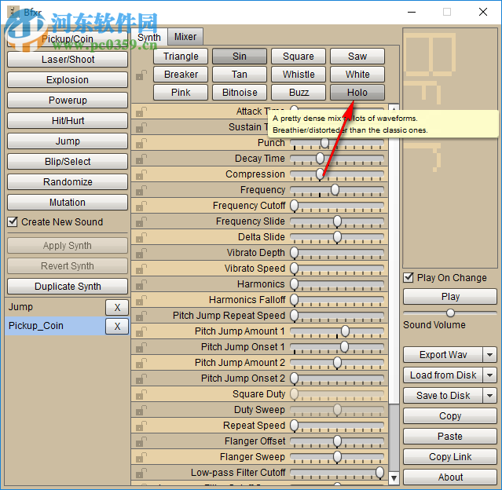Lock the Compression parameter
The image size is (502, 490).
coord(141,174)
